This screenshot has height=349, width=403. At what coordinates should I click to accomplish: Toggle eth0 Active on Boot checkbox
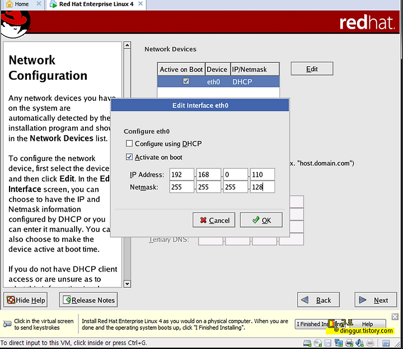[x=186, y=81]
